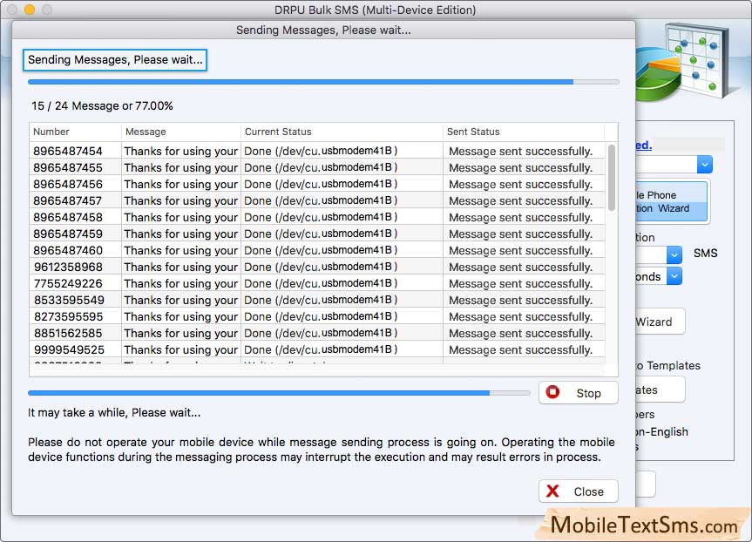The height and width of the screenshot is (542, 752).
Task: Open the dropdown next to the SMS label
Action: (x=674, y=254)
